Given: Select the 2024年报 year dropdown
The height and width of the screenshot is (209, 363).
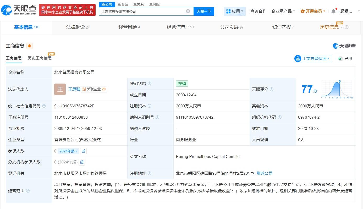Looking at the screenshot, I should [x=68, y=151].
